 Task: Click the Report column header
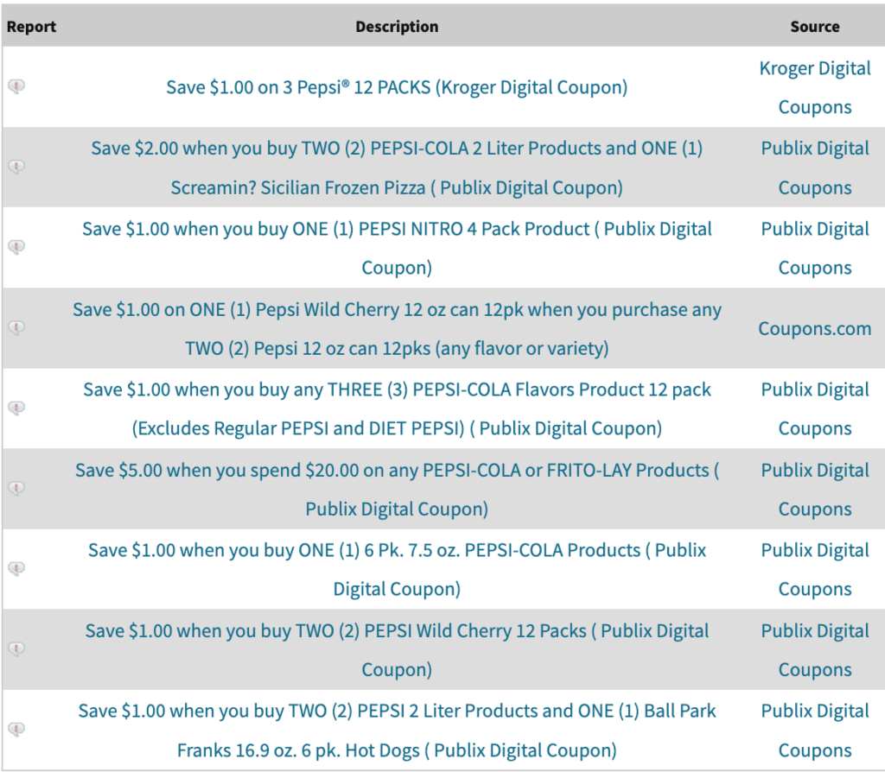31,27
